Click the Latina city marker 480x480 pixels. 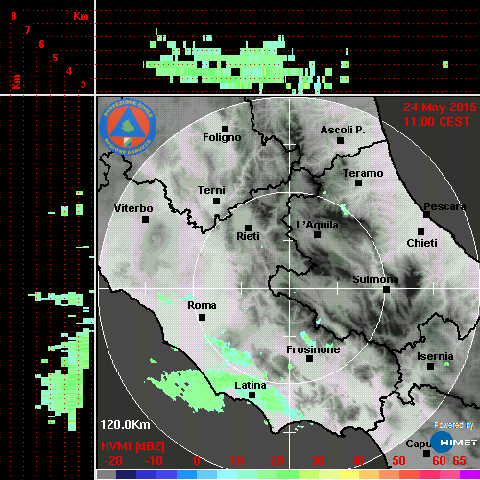click(x=252, y=396)
